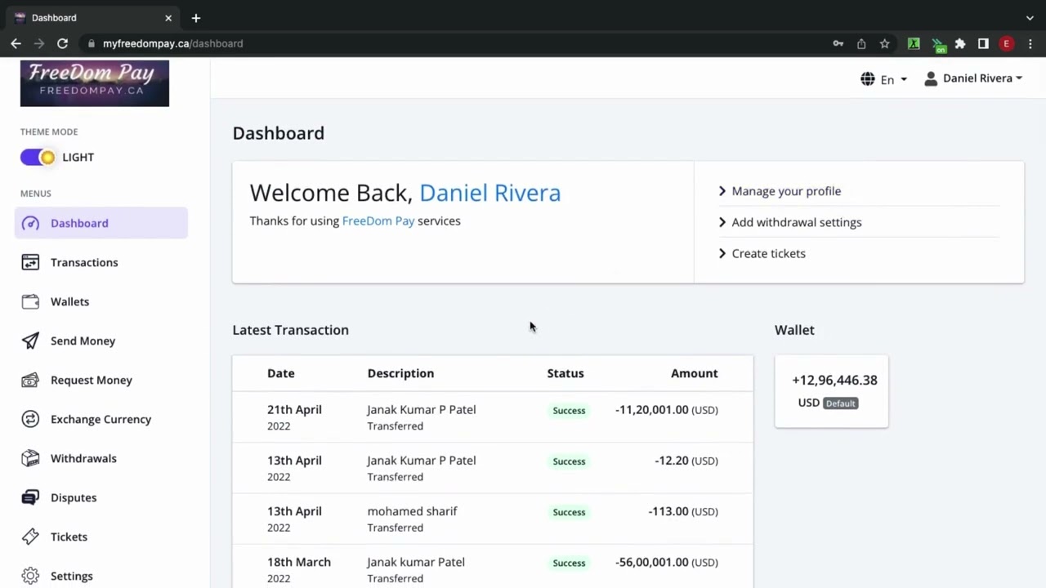
Task: Click the Manage your profile link
Action: tap(786, 191)
